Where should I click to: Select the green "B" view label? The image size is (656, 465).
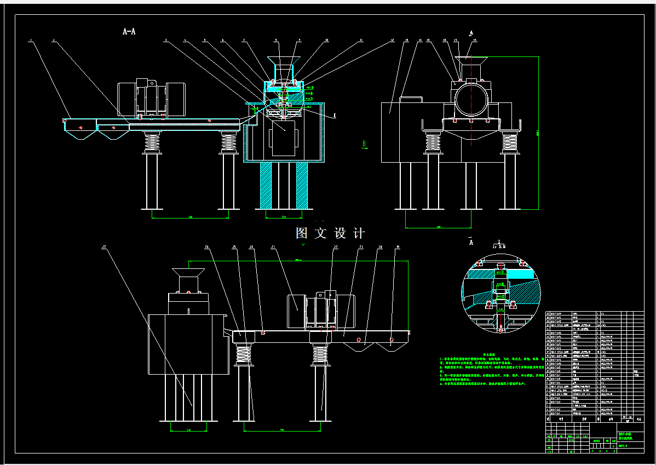364,144
